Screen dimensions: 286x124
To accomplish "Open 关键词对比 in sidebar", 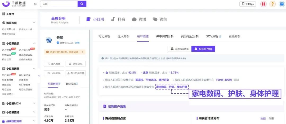I will [8, 94].
